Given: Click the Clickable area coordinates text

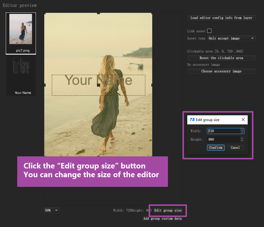Looking at the screenshot, I should point(215,51).
